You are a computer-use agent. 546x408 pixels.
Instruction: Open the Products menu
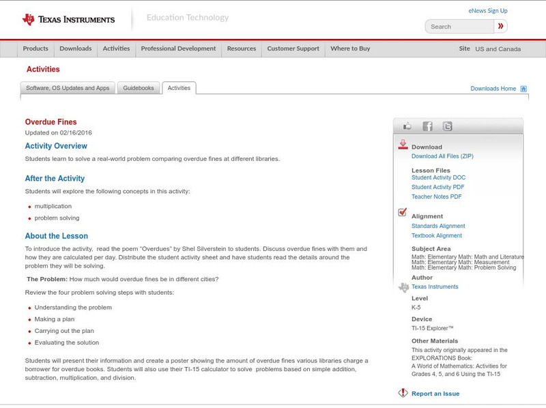click(x=35, y=48)
